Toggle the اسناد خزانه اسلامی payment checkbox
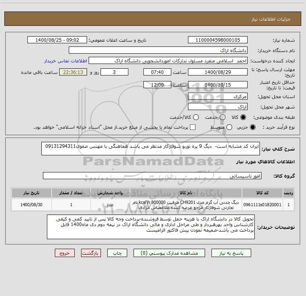 tap(193, 127)
